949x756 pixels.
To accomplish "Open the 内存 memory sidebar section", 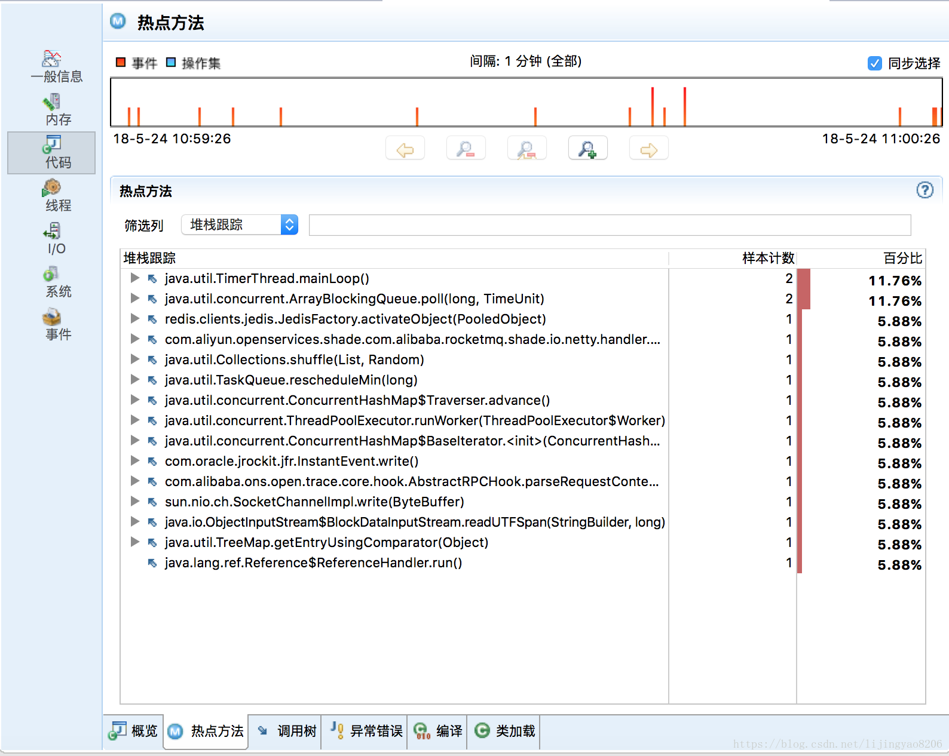I will coord(57,110).
